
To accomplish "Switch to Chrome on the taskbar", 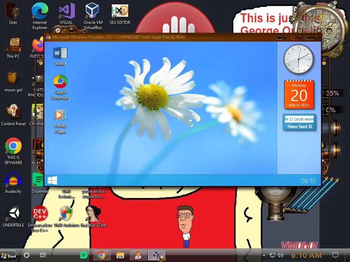I will [101, 255].
